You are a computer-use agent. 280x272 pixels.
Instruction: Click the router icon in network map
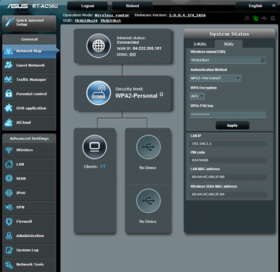point(99,93)
